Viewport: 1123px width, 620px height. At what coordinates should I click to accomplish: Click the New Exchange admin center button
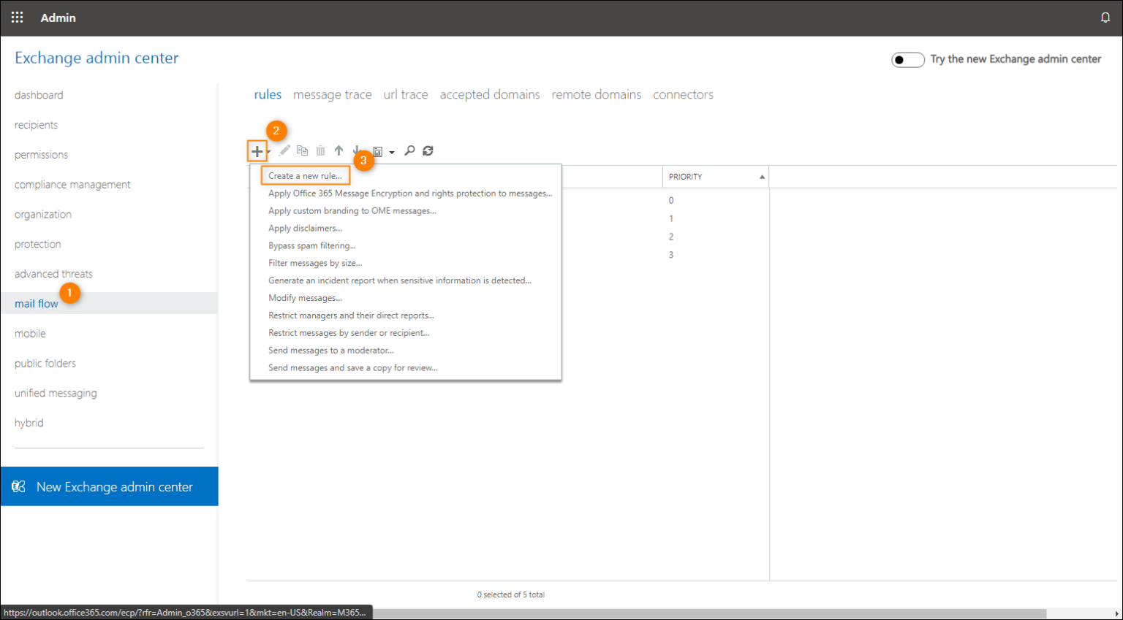click(109, 486)
